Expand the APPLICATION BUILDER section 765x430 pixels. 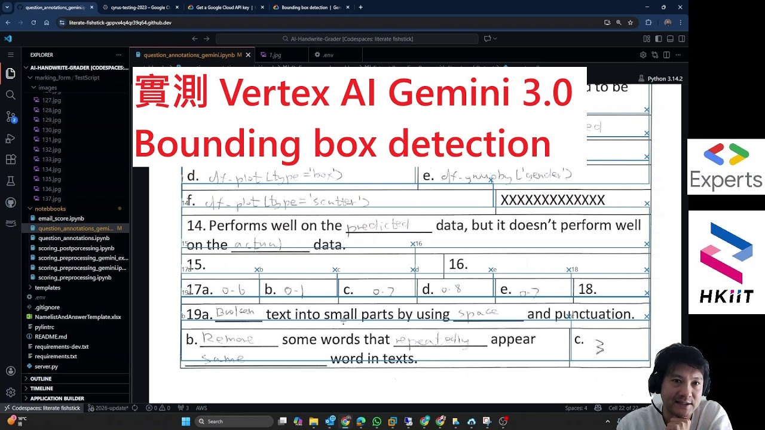75,398
